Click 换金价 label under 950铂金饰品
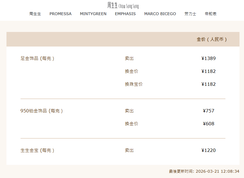The width and height of the screenshot is (244, 178). 131,124
